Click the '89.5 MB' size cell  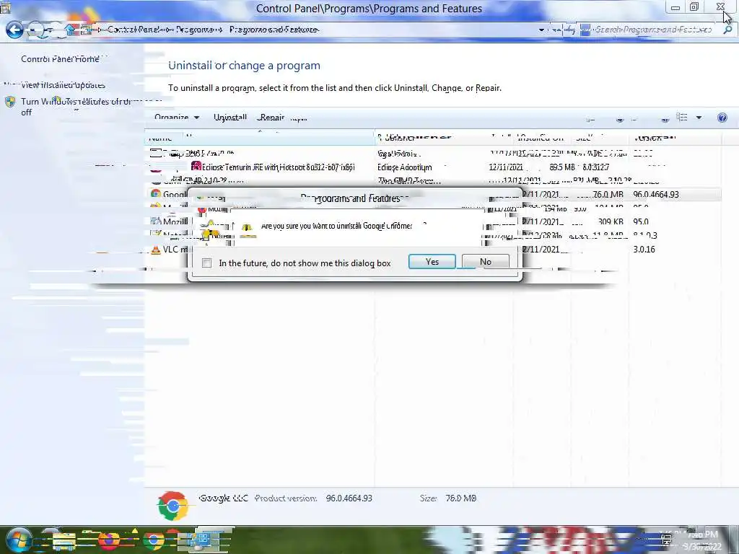561,167
